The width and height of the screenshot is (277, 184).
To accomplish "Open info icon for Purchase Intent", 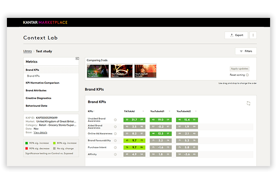I will tap(115, 147).
